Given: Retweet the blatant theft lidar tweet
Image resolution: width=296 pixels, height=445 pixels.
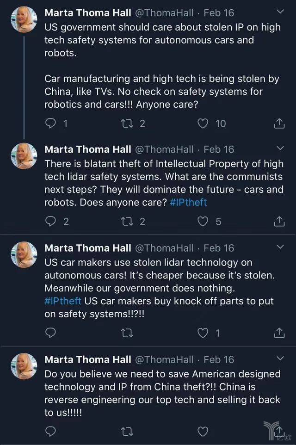Looking at the screenshot, I should [126, 222].
